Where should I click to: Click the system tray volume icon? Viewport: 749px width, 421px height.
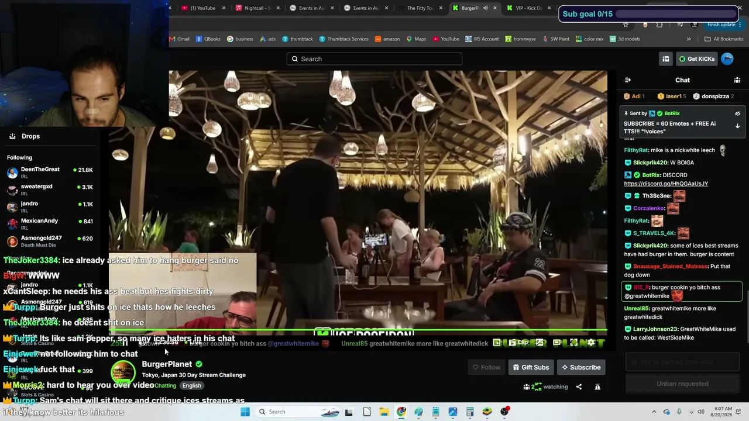click(701, 412)
